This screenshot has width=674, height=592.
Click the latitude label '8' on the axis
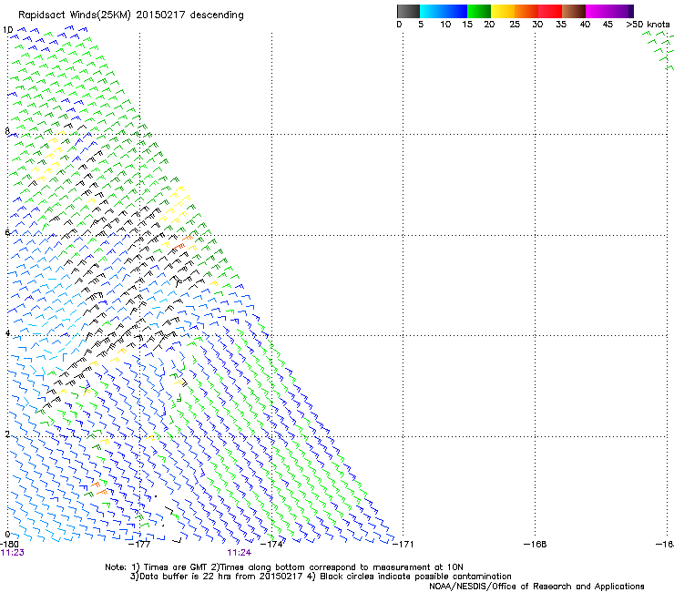coord(7,131)
